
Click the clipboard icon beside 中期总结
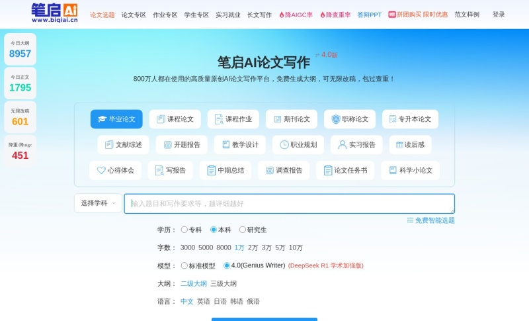pyautogui.click(x=211, y=171)
